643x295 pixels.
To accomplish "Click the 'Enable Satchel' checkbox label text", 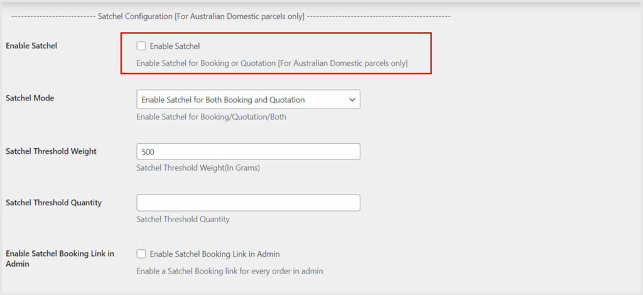I will pos(175,46).
